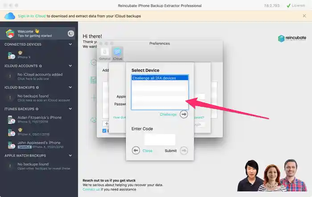Click Aidan Fitzpatrick's iPhone backup icon
The width and height of the screenshot is (312, 197).
(x=11, y=120)
